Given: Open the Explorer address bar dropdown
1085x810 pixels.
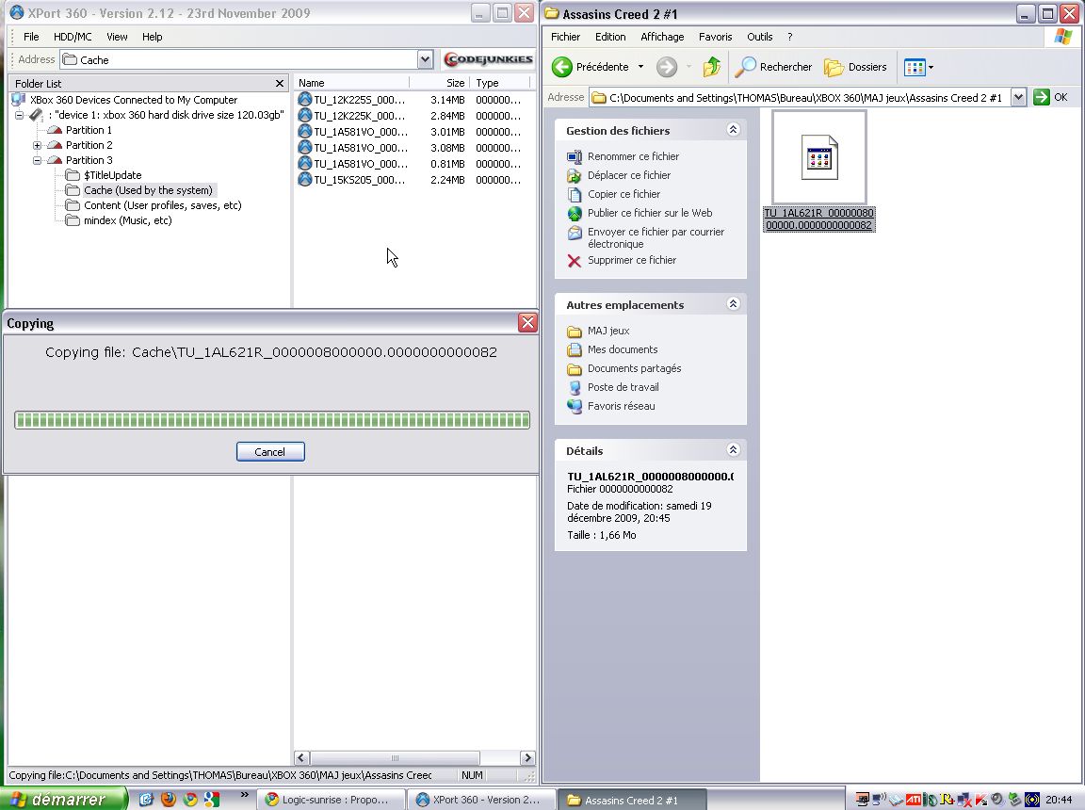Looking at the screenshot, I should tap(1018, 98).
